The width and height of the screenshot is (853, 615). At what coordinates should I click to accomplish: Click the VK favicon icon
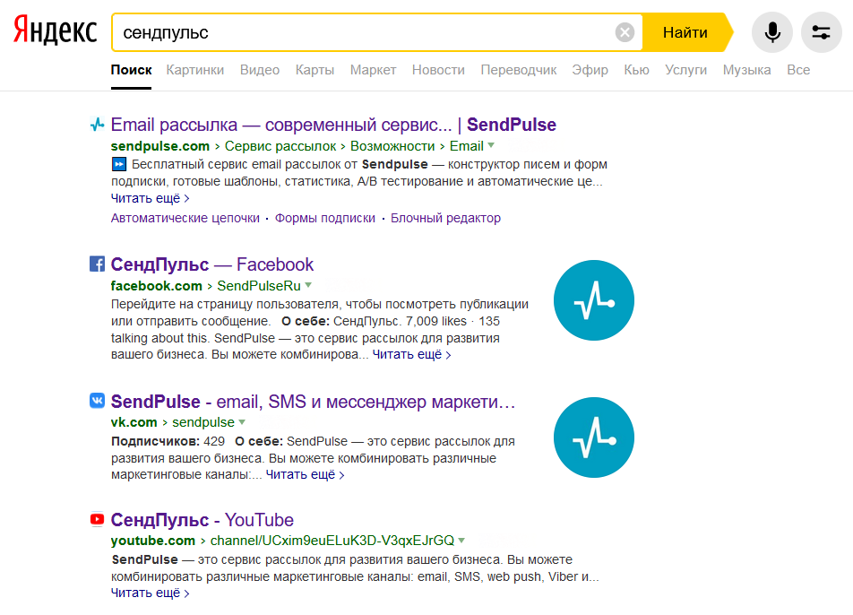click(x=97, y=401)
